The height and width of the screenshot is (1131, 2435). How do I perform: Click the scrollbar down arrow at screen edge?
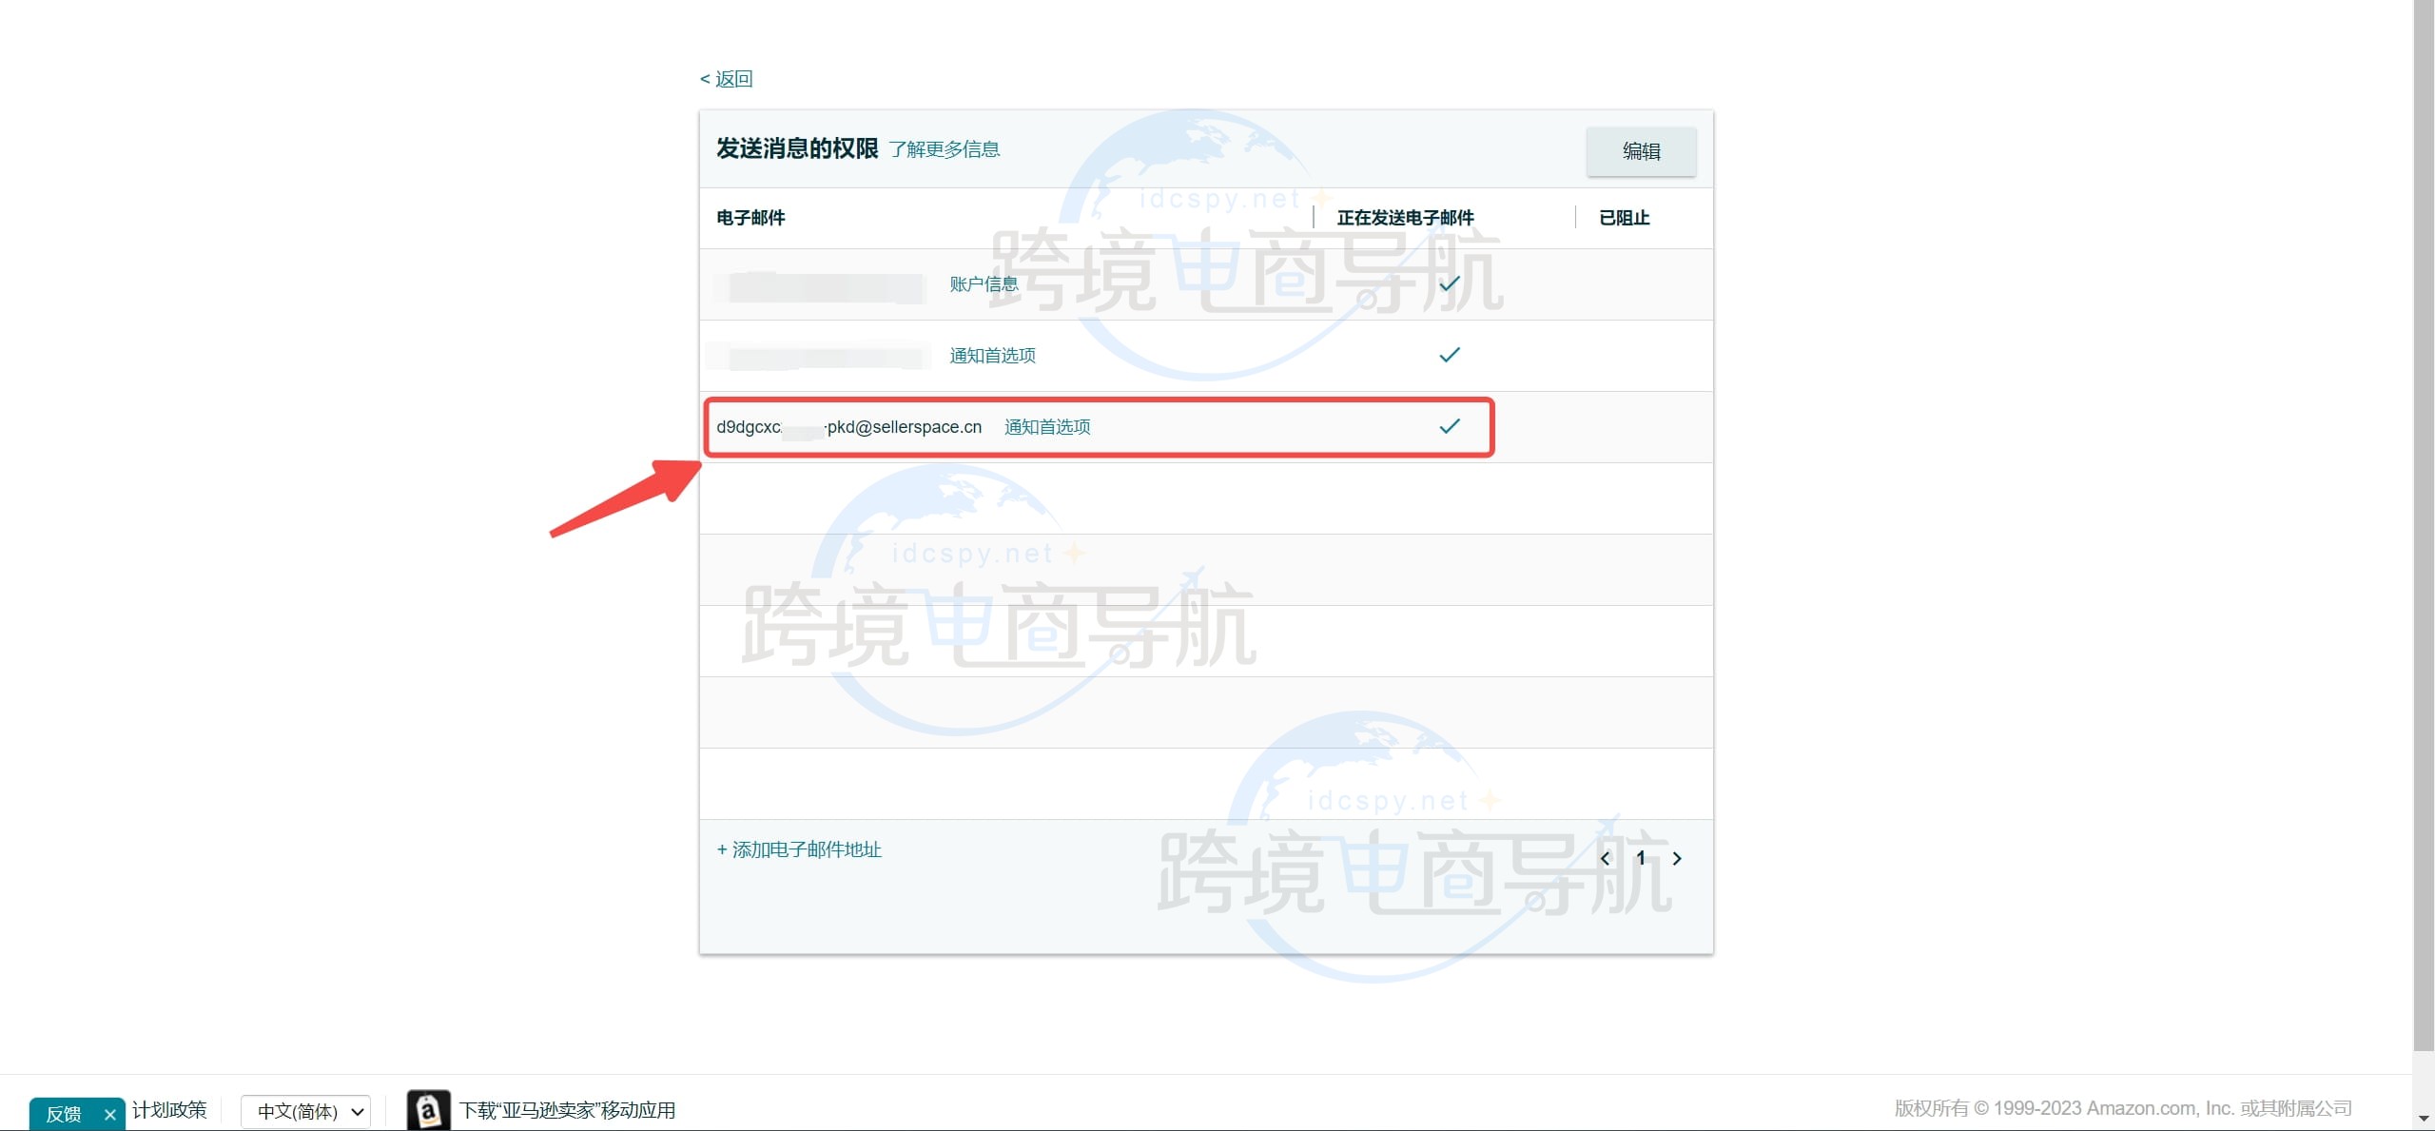(2425, 1120)
